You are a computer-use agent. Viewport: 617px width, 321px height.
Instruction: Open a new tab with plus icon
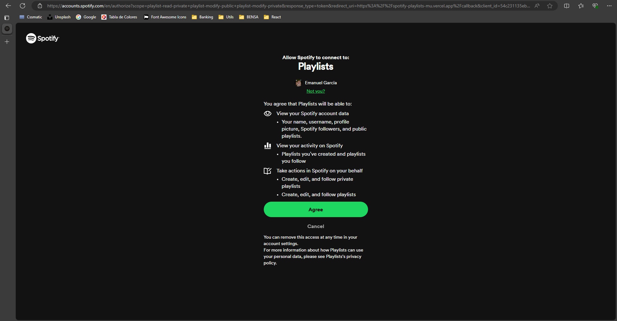[7, 42]
